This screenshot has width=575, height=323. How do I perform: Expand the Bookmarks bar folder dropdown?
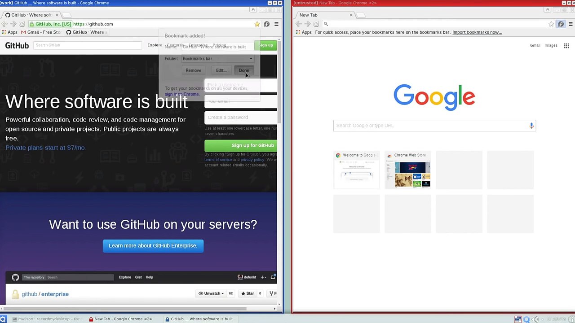click(x=217, y=59)
